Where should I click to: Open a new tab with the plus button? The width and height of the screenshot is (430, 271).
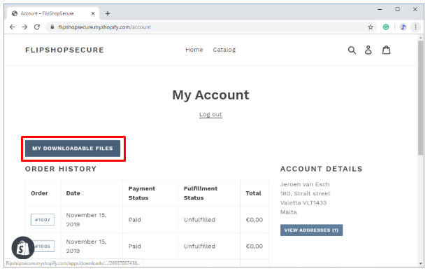108,13
